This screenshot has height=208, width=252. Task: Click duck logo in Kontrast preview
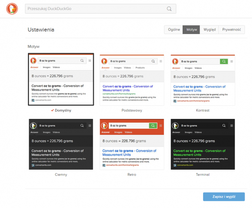point(175,61)
